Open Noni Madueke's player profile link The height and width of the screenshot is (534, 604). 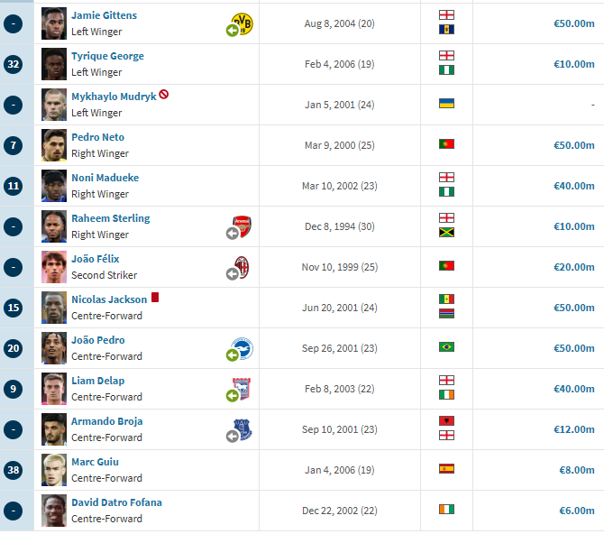coord(105,178)
